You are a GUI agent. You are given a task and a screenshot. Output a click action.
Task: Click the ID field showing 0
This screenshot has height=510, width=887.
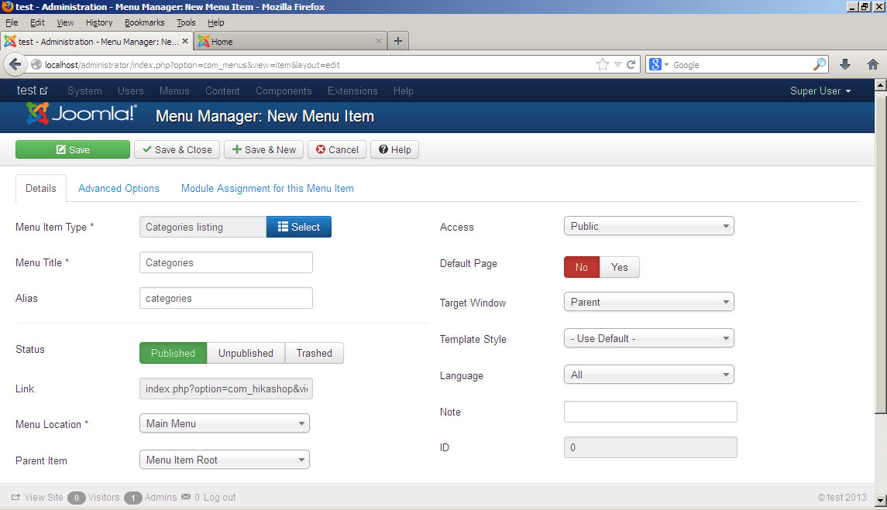651,447
